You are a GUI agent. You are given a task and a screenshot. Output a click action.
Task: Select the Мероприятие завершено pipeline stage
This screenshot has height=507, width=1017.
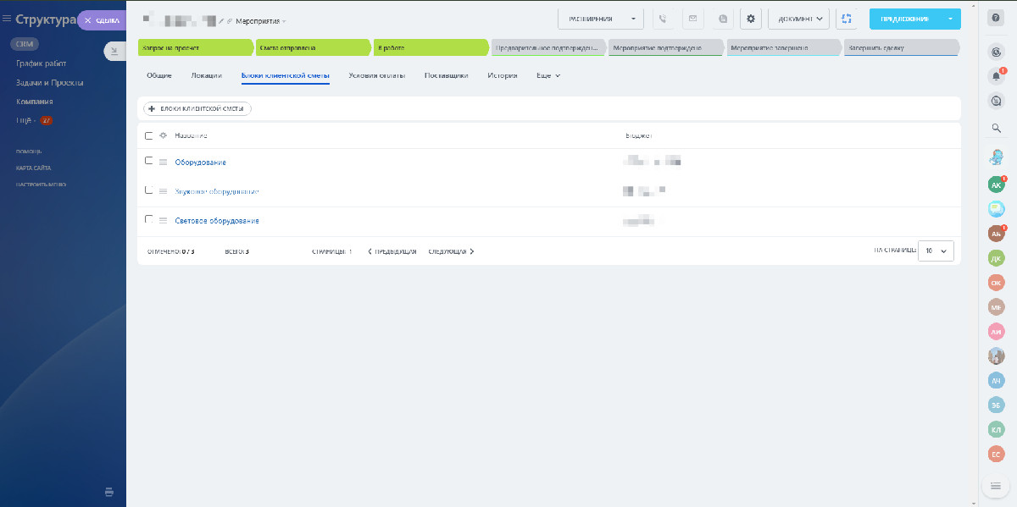[781, 48]
